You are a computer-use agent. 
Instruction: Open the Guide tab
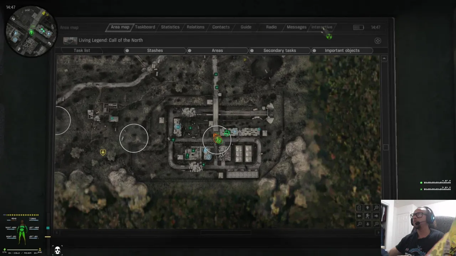[246, 27]
